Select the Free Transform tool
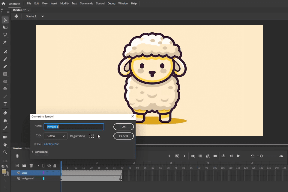The width and height of the screenshot is (288, 192). click(x=5, y=27)
